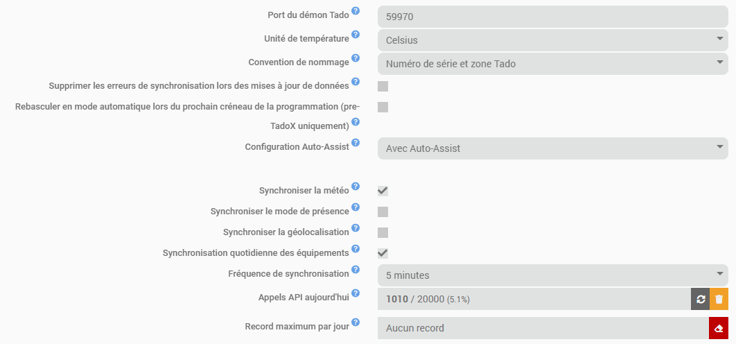Show help for Synchroniser la géolocalisation
736x344 pixels.
(x=356, y=227)
